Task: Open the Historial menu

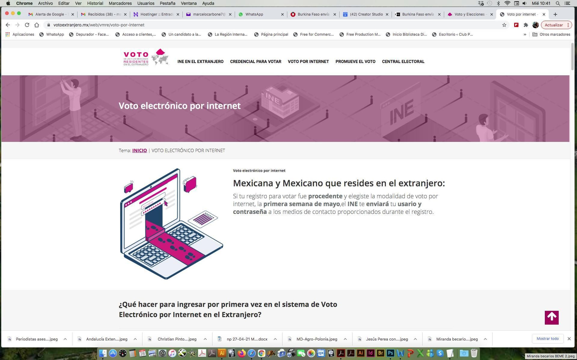Action: (95, 3)
